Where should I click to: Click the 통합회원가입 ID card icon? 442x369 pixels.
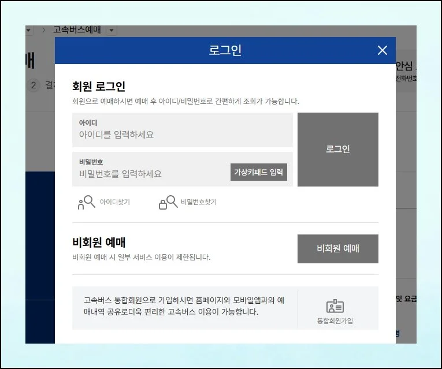click(x=335, y=307)
